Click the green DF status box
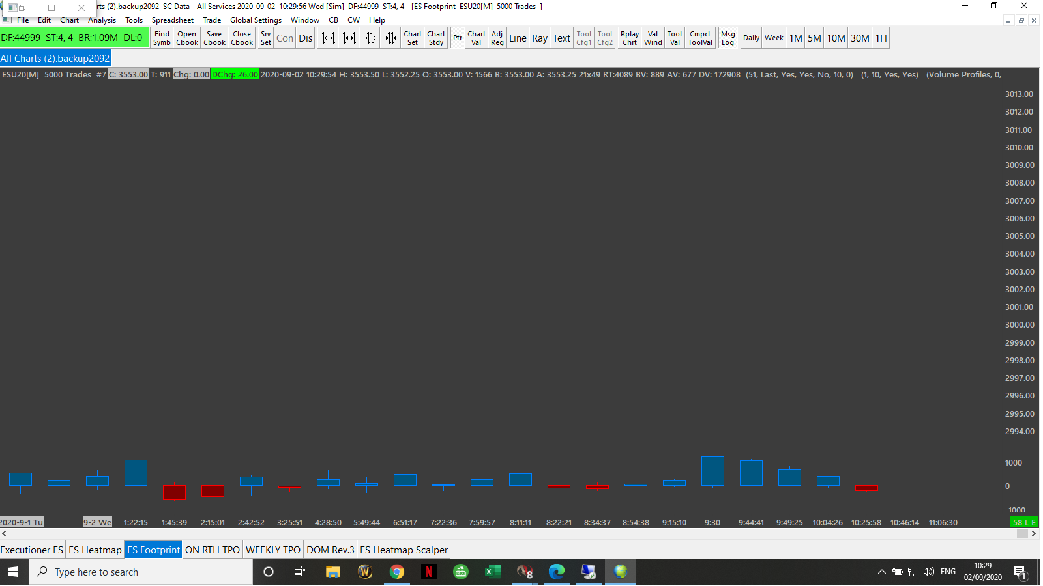Image resolution: width=1043 pixels, height=586 pixels. (x=74, y=38)
